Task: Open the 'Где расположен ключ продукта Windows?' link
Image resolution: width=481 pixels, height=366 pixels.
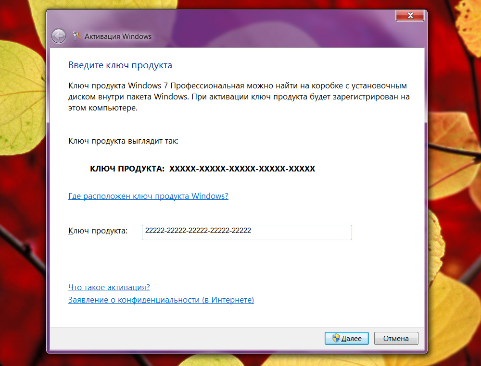Action: click(148, 196)
